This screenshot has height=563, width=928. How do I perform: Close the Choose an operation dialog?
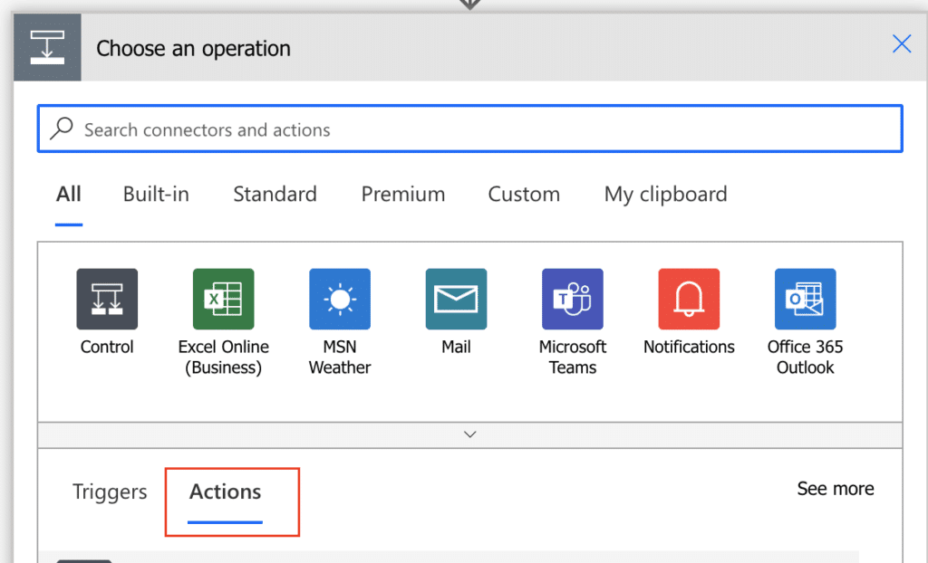[x=901, y=43]
